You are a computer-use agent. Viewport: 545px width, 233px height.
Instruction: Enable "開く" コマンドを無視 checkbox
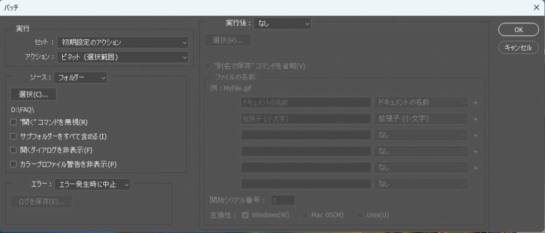[14, 122]
